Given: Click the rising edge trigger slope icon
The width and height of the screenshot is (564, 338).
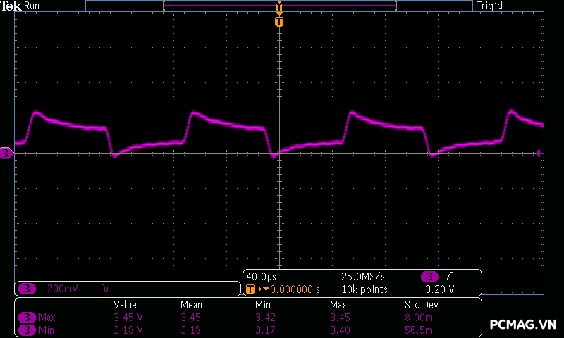Looking at the screenshot, I should pos(448,276).
